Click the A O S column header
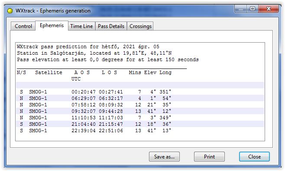Screen dimensions: 285x171 click(82, 72)
